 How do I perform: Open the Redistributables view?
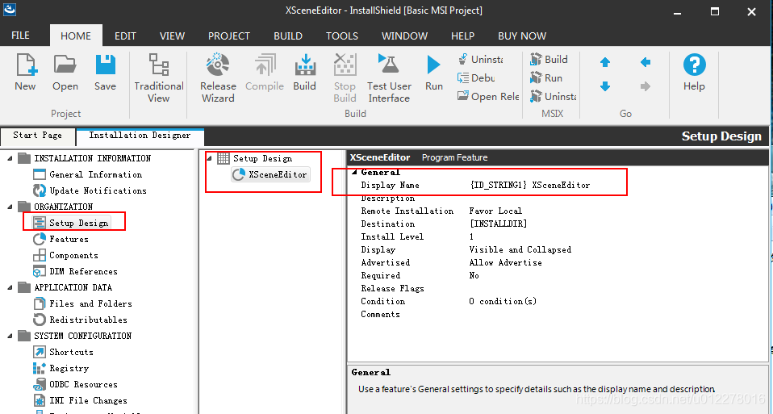click(80, 320)
